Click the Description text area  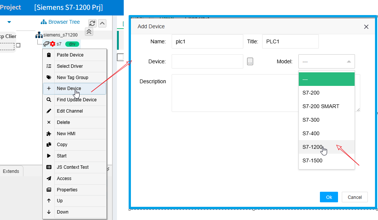(x=266, y=93)
